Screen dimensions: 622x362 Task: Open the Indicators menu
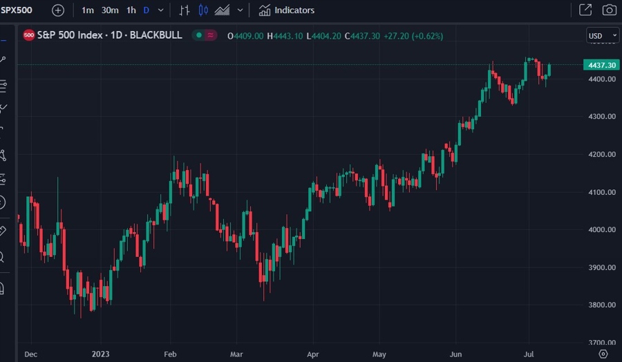pyautogui.click(x=286, y=10)
